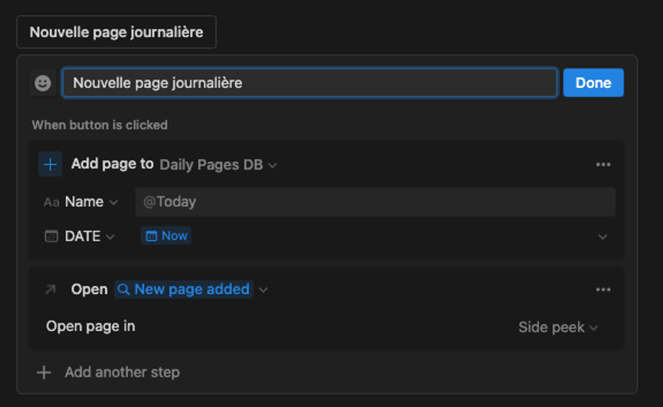Click Add another step

[122, 373]
